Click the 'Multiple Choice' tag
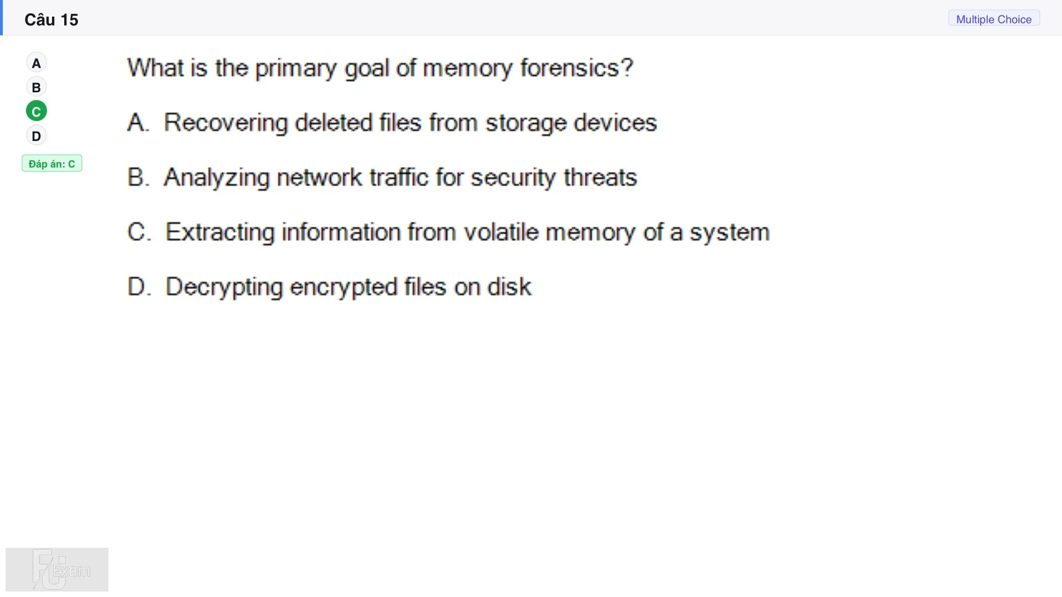1062x597 pixels. (x=994, y=19)
